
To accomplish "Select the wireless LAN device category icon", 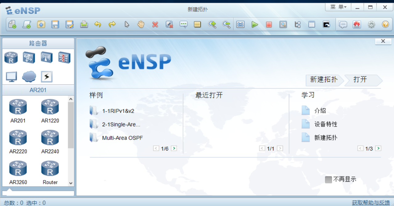I will coord(47,58).
